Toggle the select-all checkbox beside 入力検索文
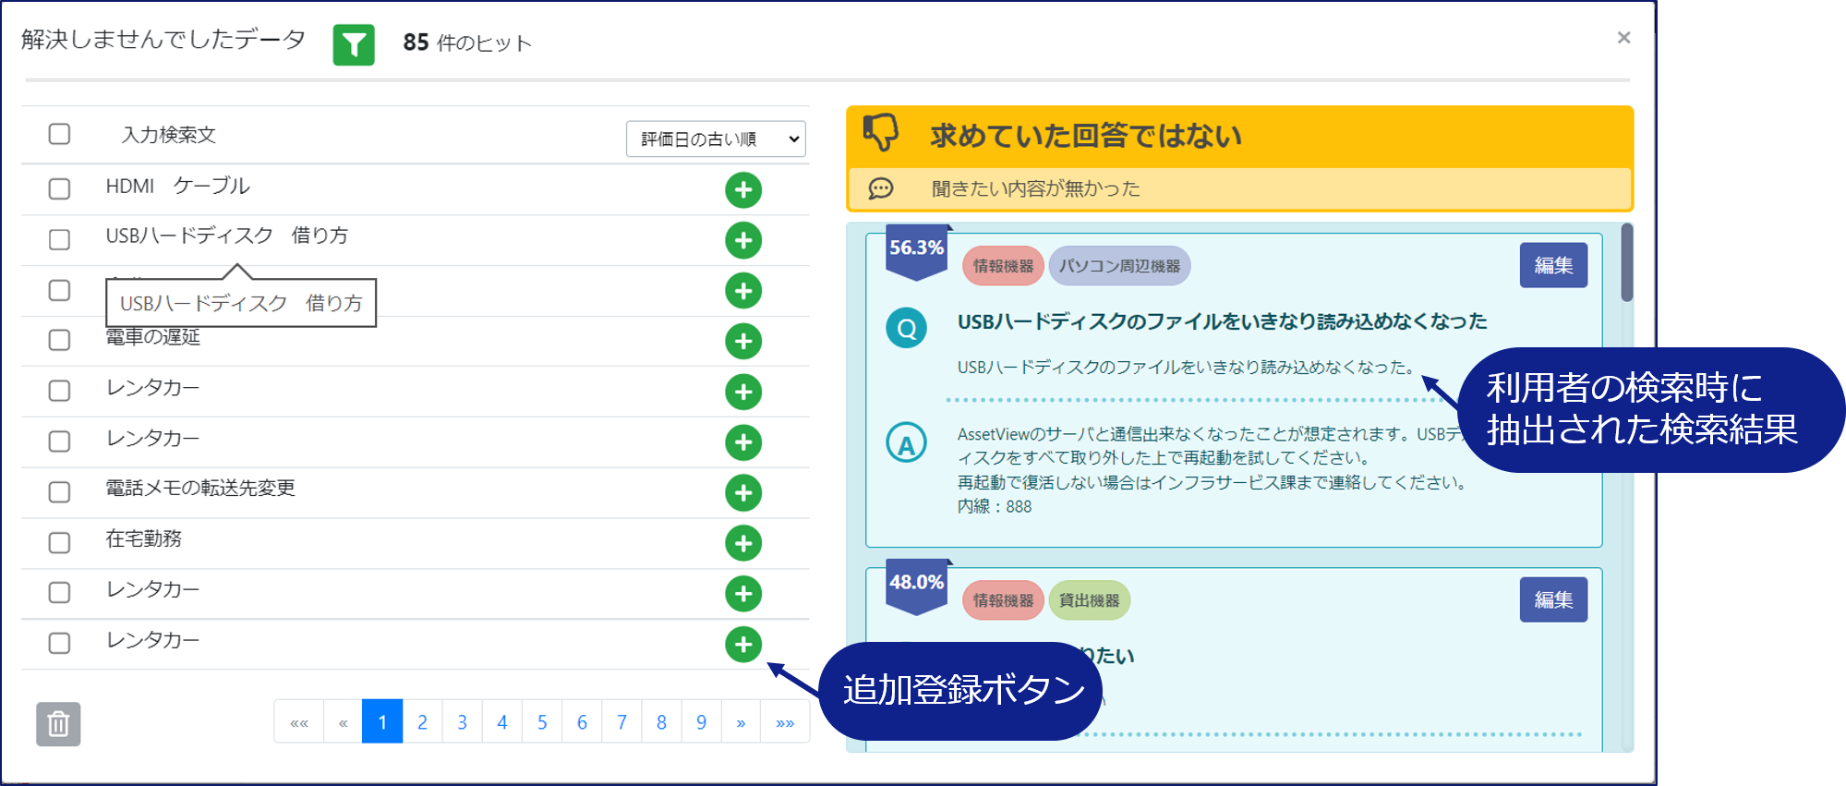Image resolution: width=1846 pixels, height=786 pixels. tap(60, 134)
